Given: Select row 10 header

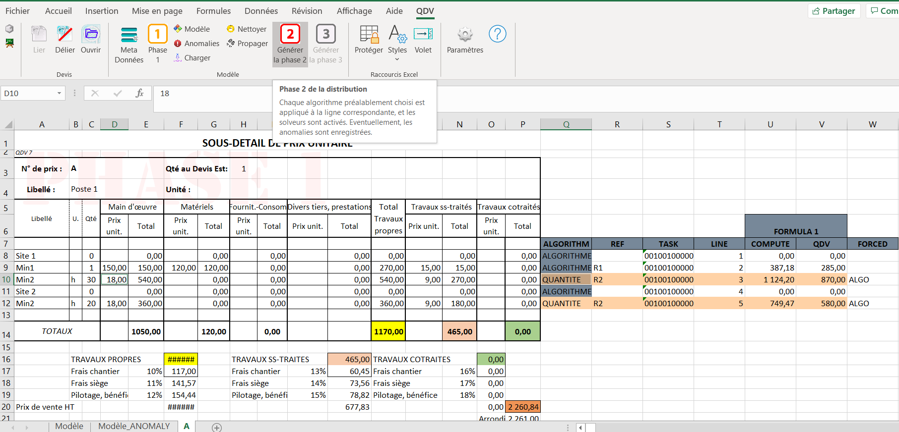Looking at the screenshot, I should coord(6,279).
